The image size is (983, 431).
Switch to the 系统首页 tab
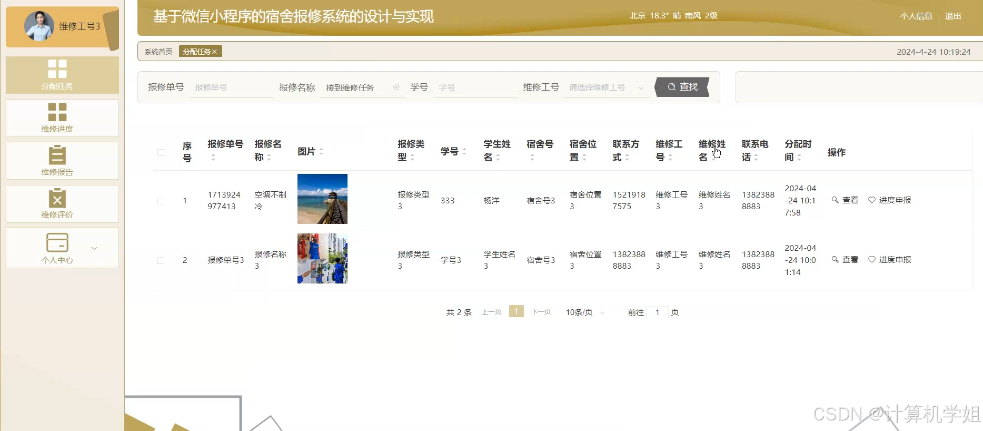click(x=158, y=52)
